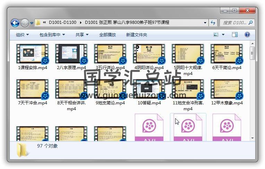Click the file name 10答疑.mp4
Viewport: 265px width, 169px height.
tap(149, 103)
